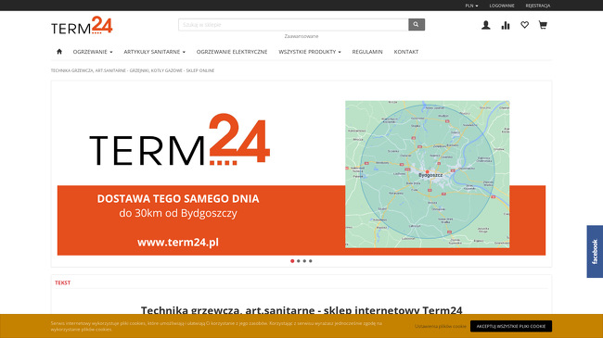This screenshot has width=603, height=338.
Task: Open Ogrzewanie elektryczne menu item
Action: 232,52
